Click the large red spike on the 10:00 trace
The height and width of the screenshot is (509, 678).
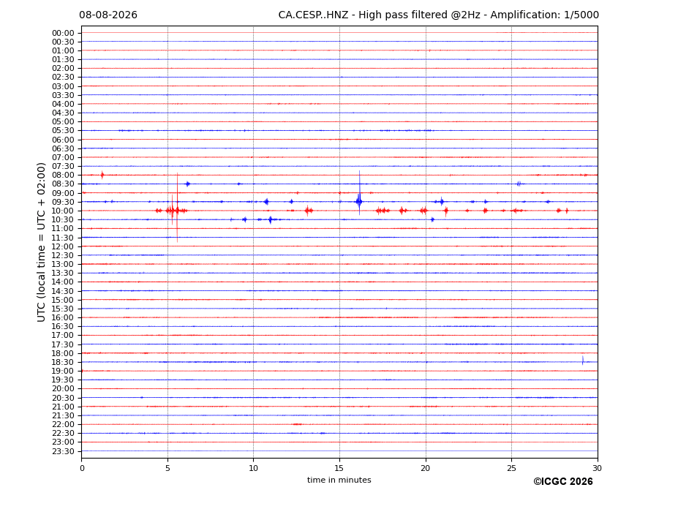coord(177,208)
